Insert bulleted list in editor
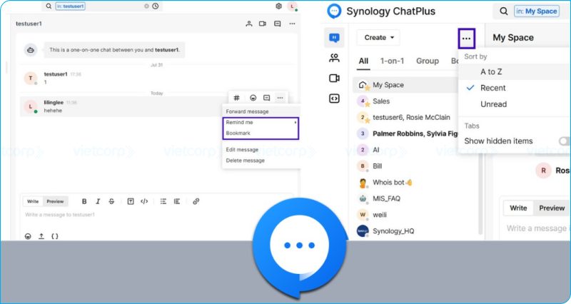This screenshot has height=304, width=571. [x=163, y=201]
